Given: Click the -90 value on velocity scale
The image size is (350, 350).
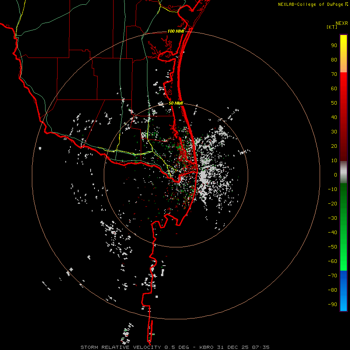Looking at the screenshot, I should tap(332, 304).
